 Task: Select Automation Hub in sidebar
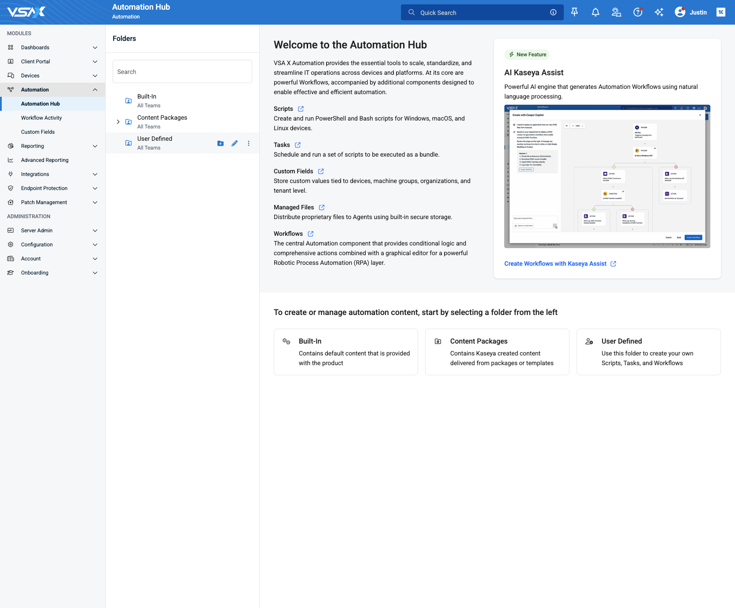pos(53,104)
